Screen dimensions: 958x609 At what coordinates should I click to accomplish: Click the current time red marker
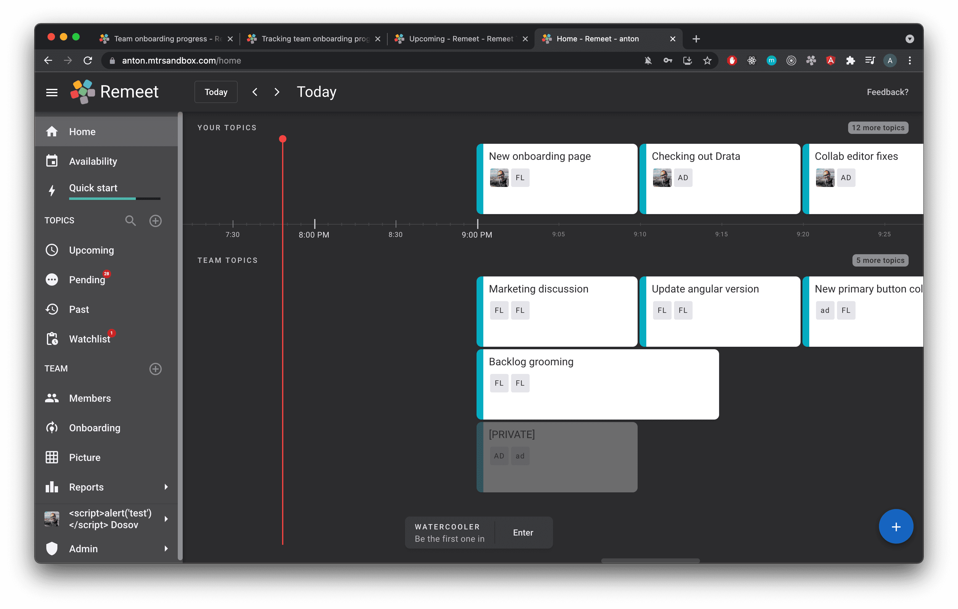282,139
